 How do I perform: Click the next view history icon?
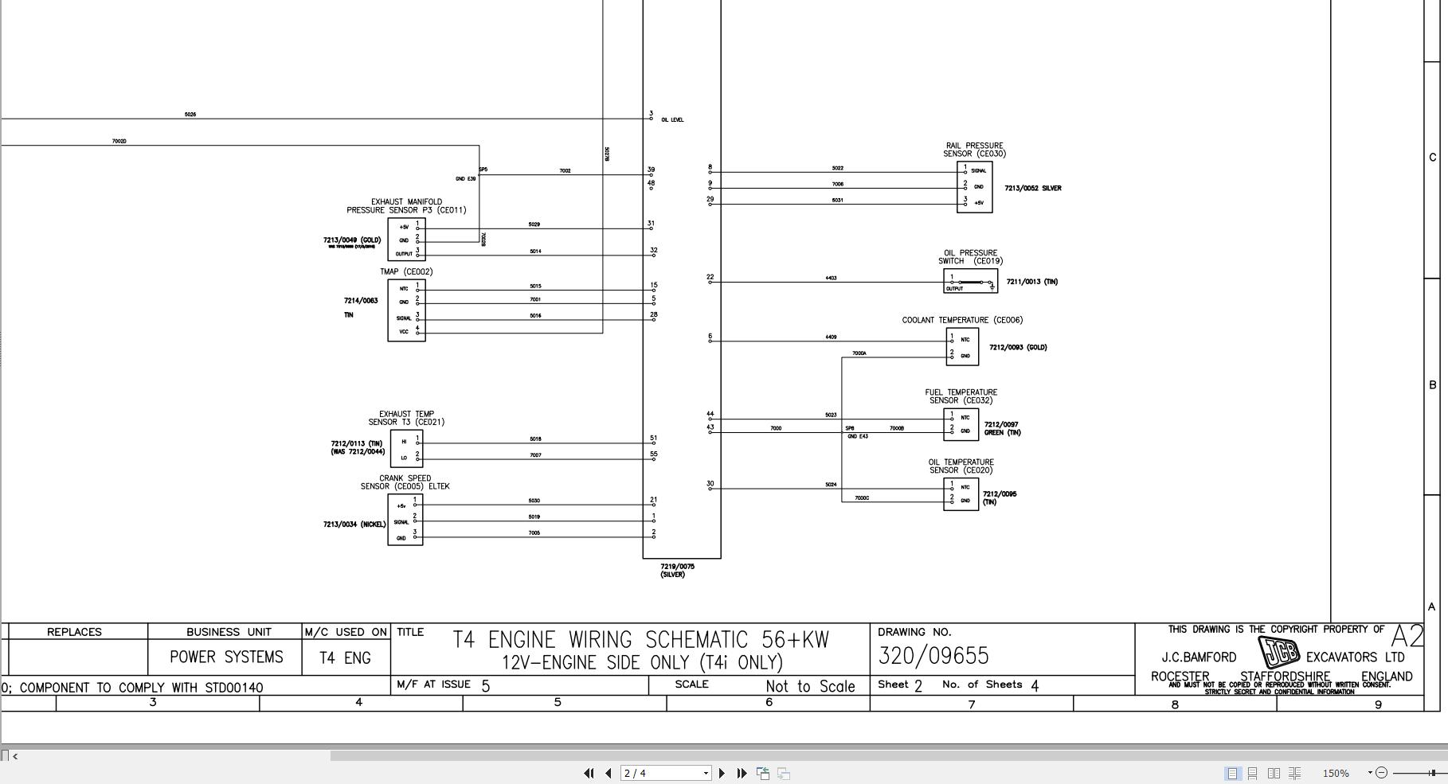(784, 773)
